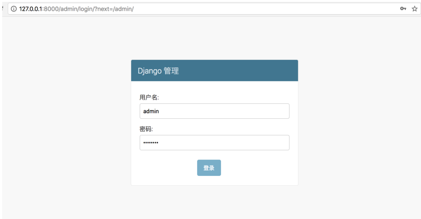The height and width of the screenshot is (219, 421).
Task: Click the 登录 login button
Action: (209, 168)
